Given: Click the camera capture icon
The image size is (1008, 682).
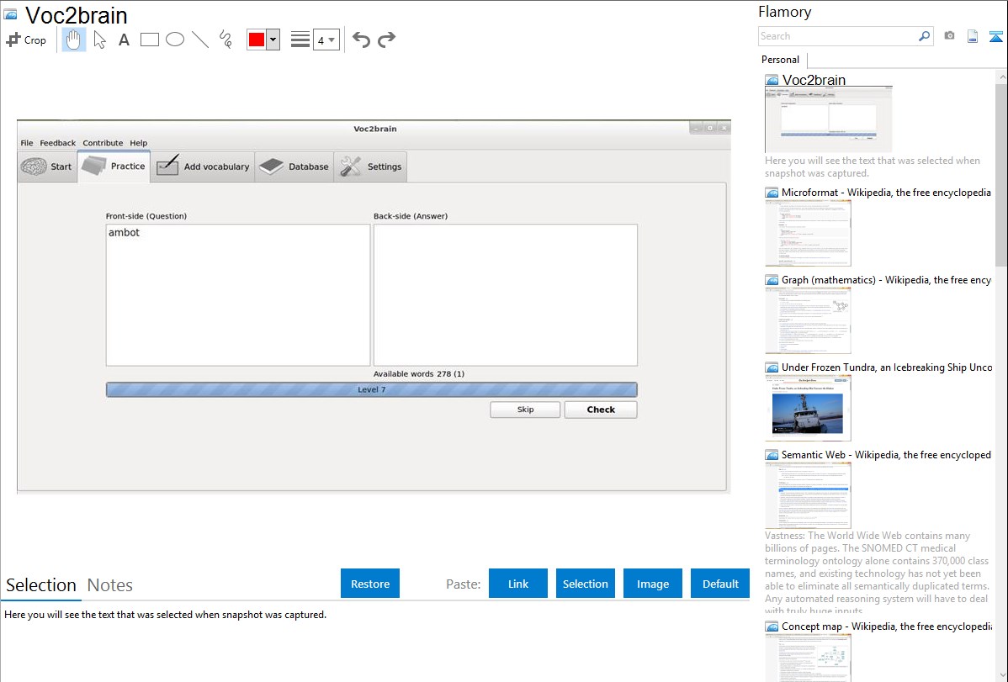Looking at the screenshot, I should 949,36.
